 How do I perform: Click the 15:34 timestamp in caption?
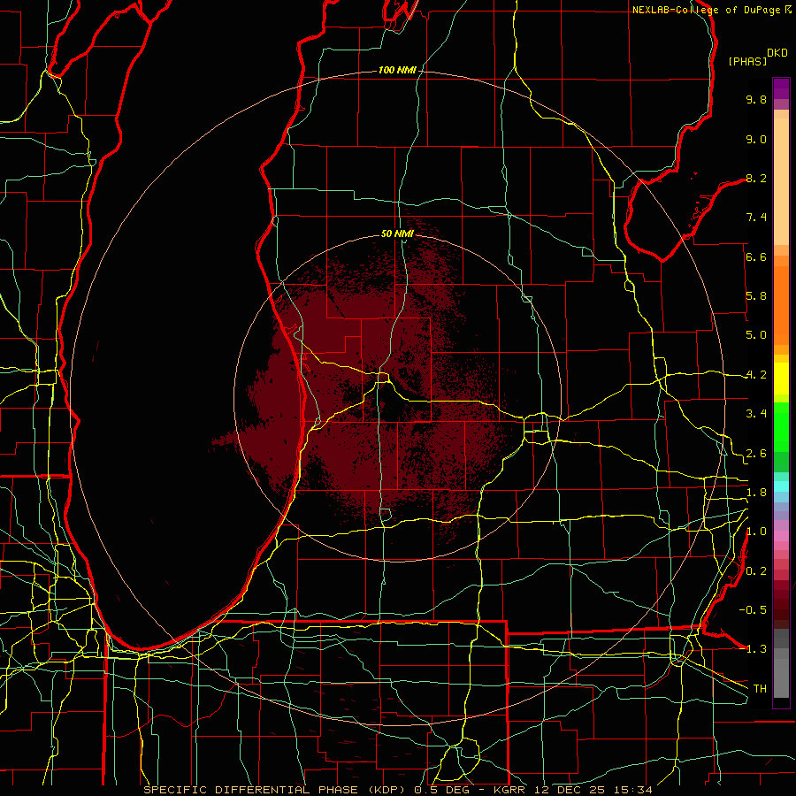pos(634,790)
